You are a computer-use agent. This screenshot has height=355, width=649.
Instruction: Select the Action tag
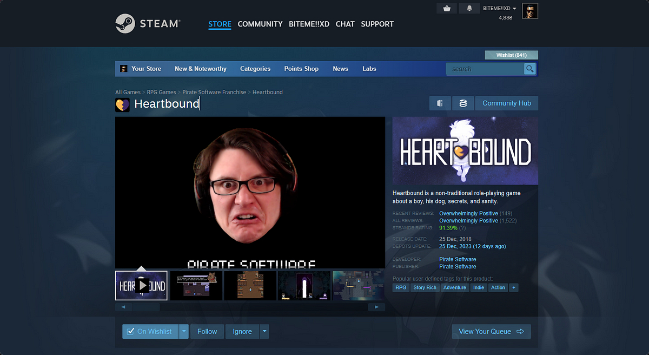coord(498,287)
